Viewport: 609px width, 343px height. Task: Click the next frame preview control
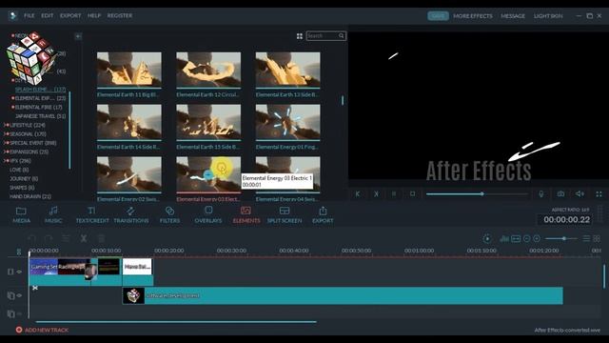click(x=376, y=193)
